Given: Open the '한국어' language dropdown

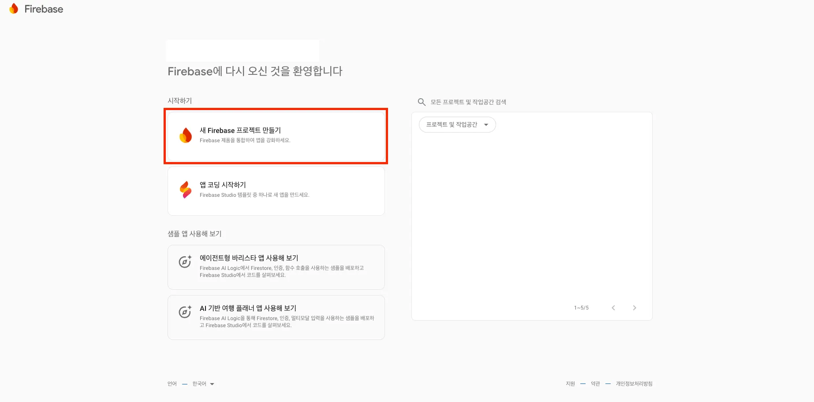Looking at the screenshot, I should (203, 384).
